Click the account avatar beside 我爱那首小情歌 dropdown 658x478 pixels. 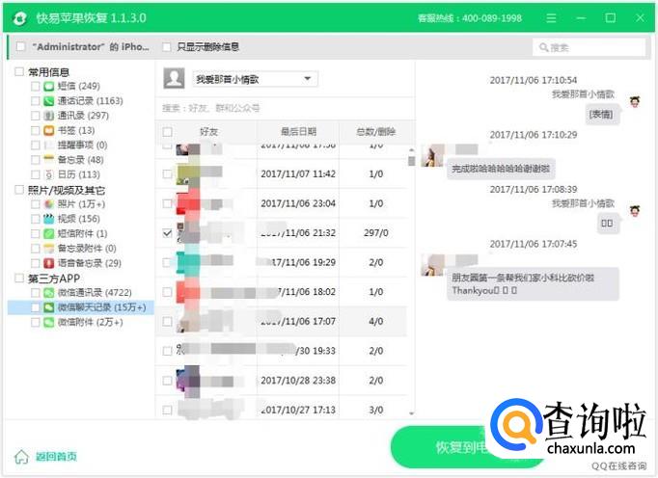pyautogui.click(x=174, y=78)
